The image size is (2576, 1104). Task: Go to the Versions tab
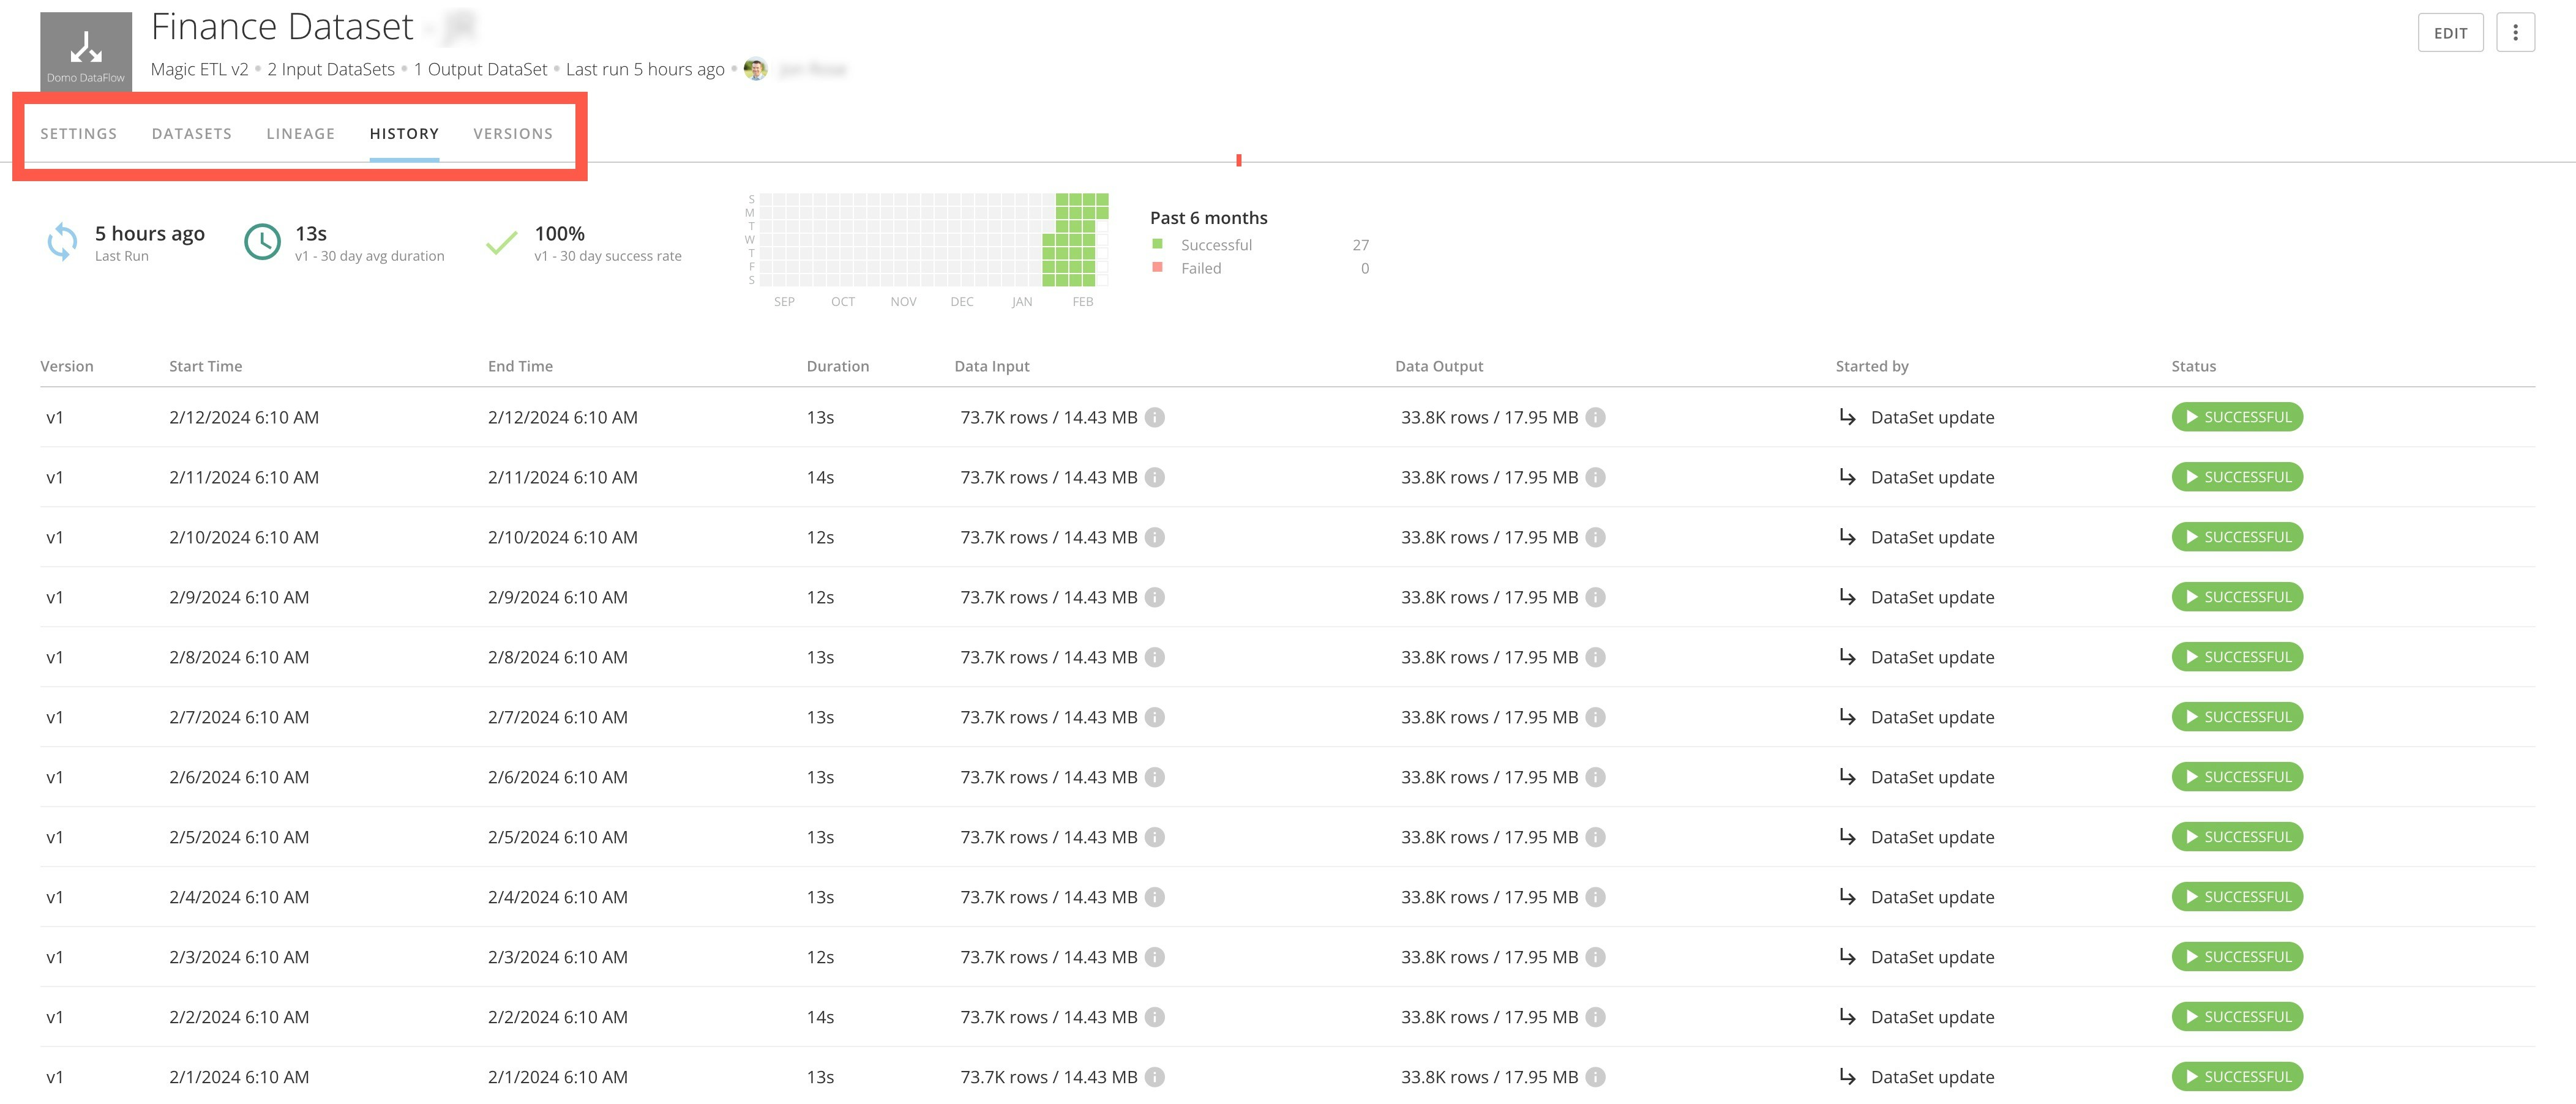513,134
